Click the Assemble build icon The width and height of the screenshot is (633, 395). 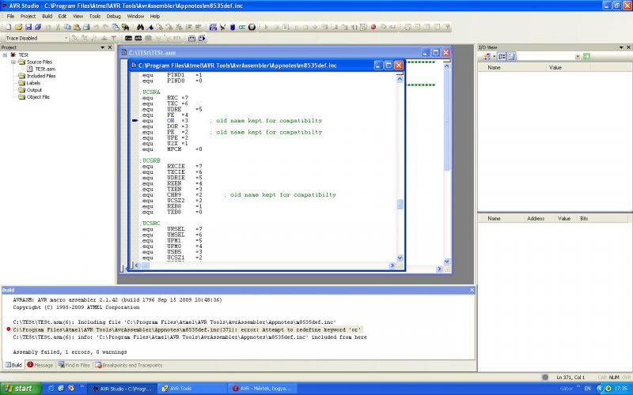213,27
